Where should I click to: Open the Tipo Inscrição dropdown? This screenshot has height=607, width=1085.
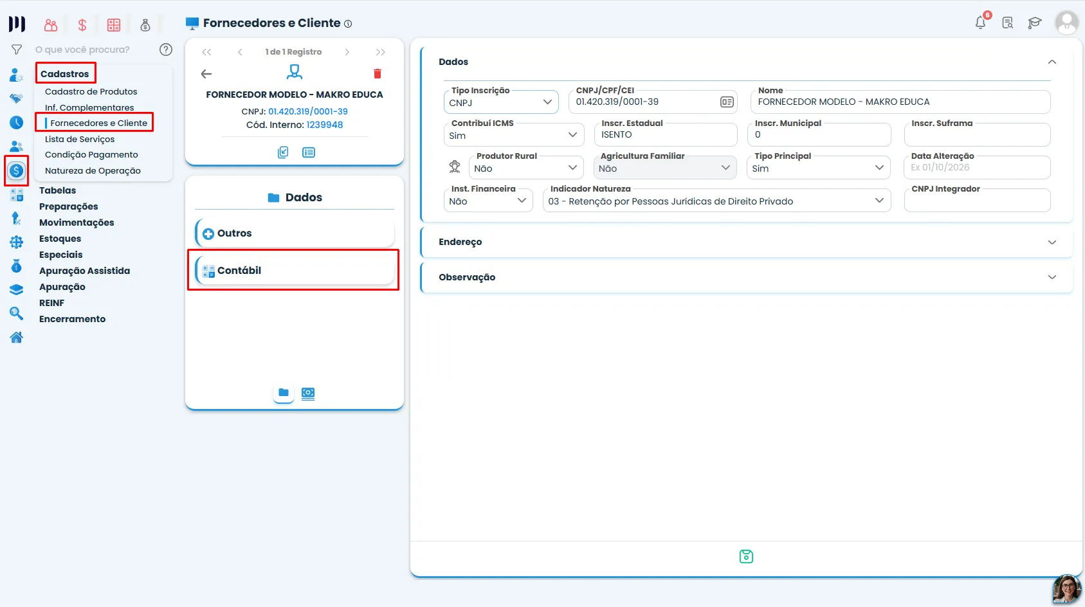point(501,102)
